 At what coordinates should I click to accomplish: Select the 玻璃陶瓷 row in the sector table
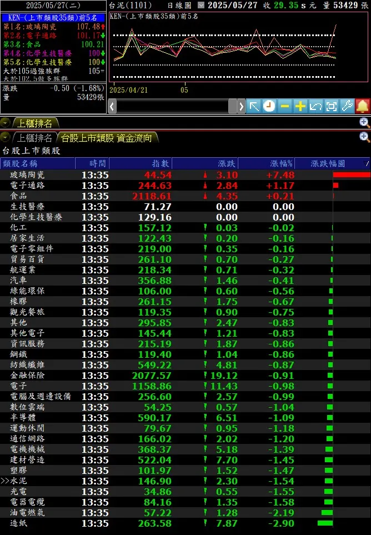[x=185, y=175]
